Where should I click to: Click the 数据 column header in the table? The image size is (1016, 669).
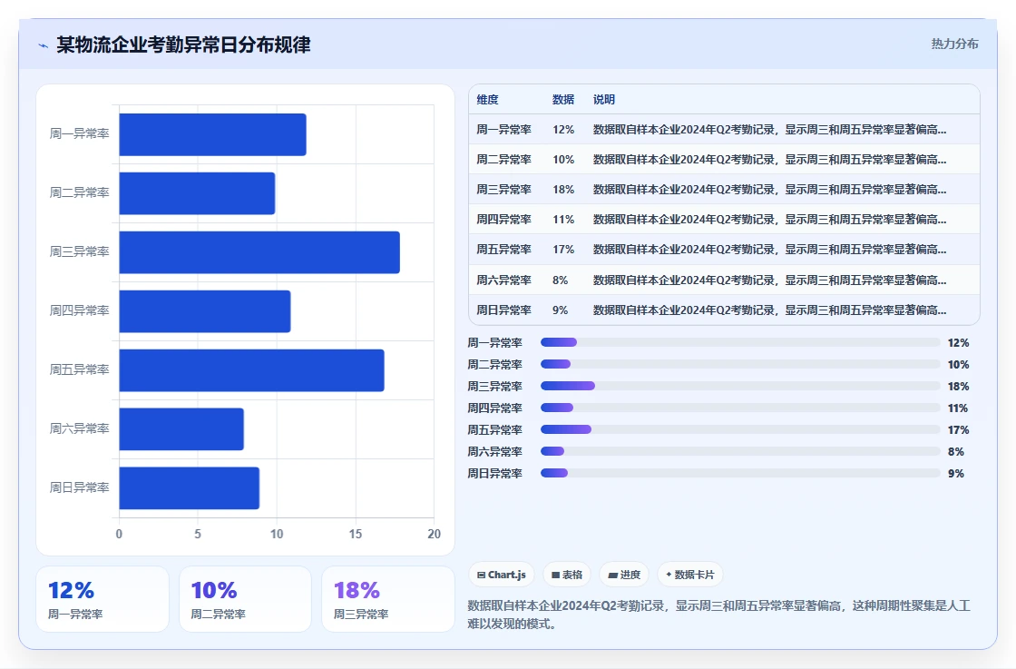point(563,99)
